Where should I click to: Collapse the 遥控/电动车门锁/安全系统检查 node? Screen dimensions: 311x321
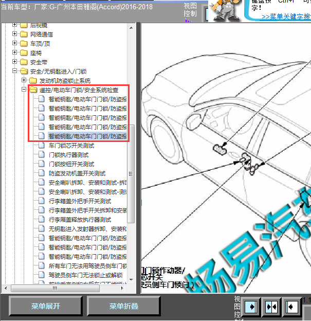tap(24, 90)
